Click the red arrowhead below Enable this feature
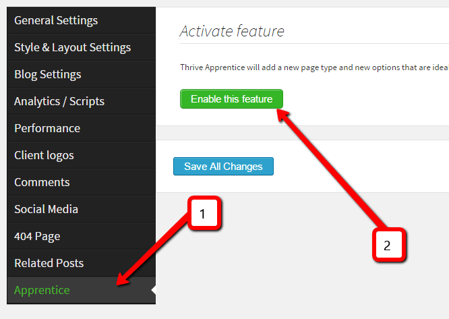 coord(283,116)
